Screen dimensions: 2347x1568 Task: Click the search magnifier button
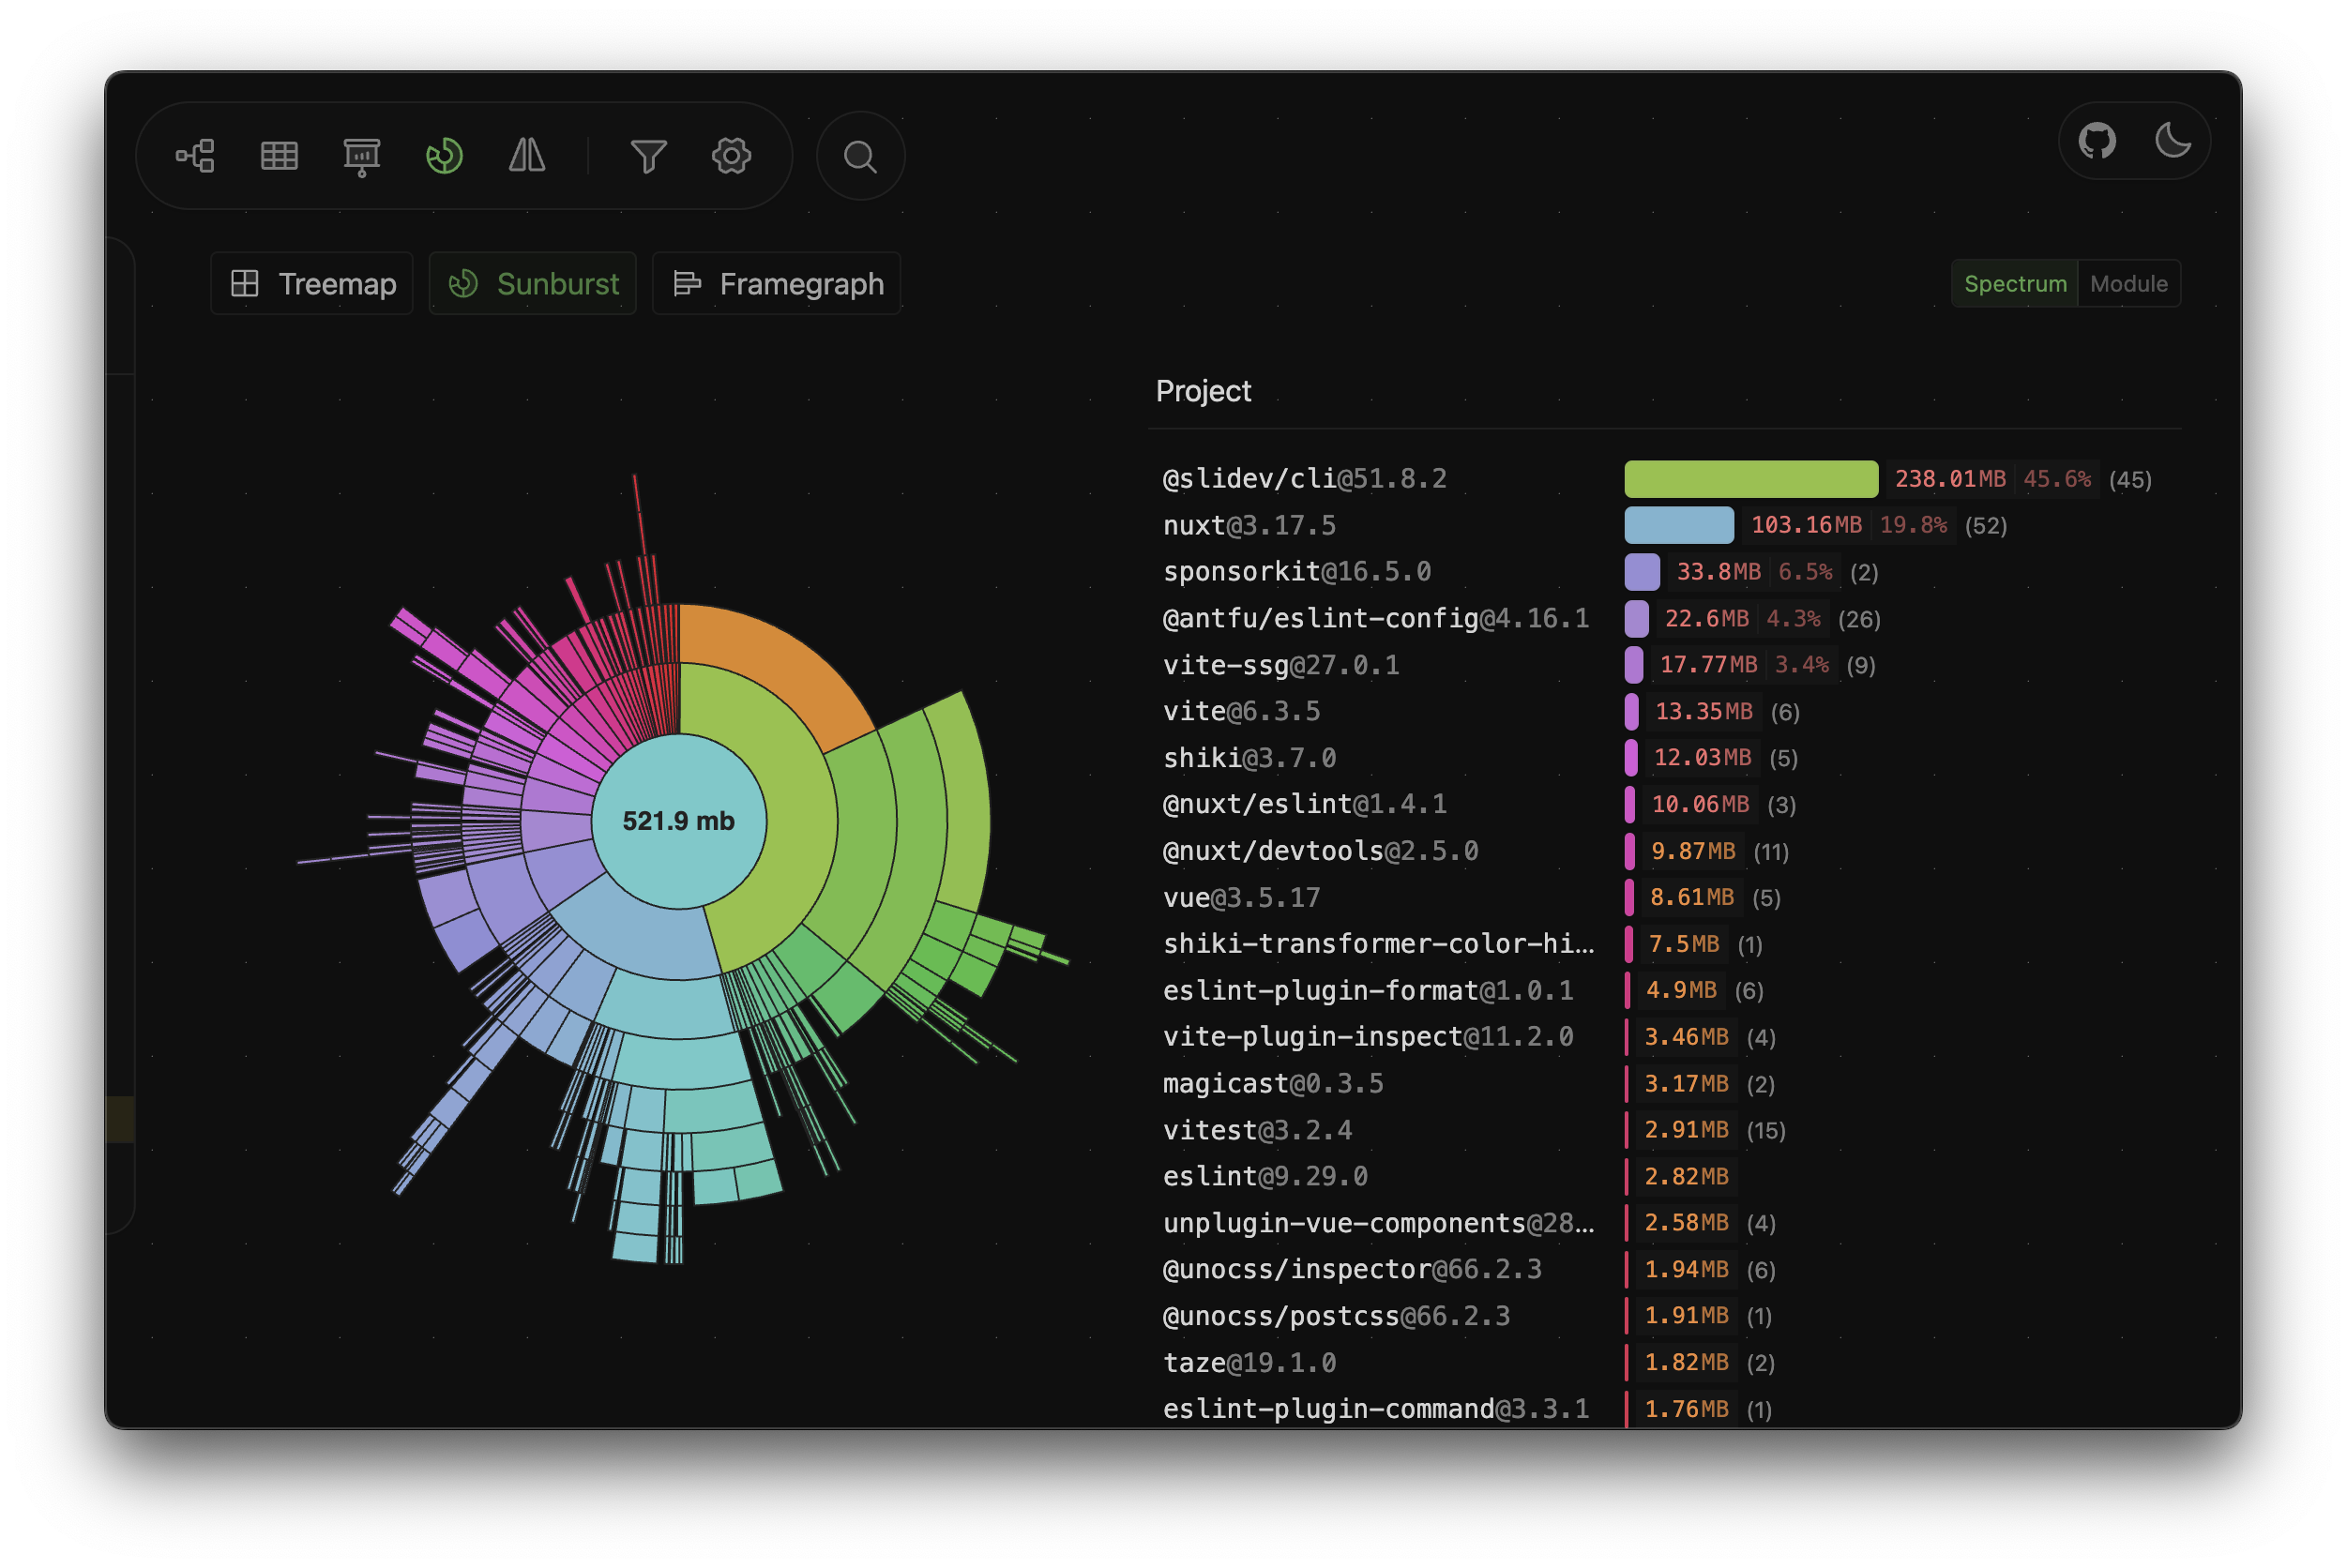861,157
